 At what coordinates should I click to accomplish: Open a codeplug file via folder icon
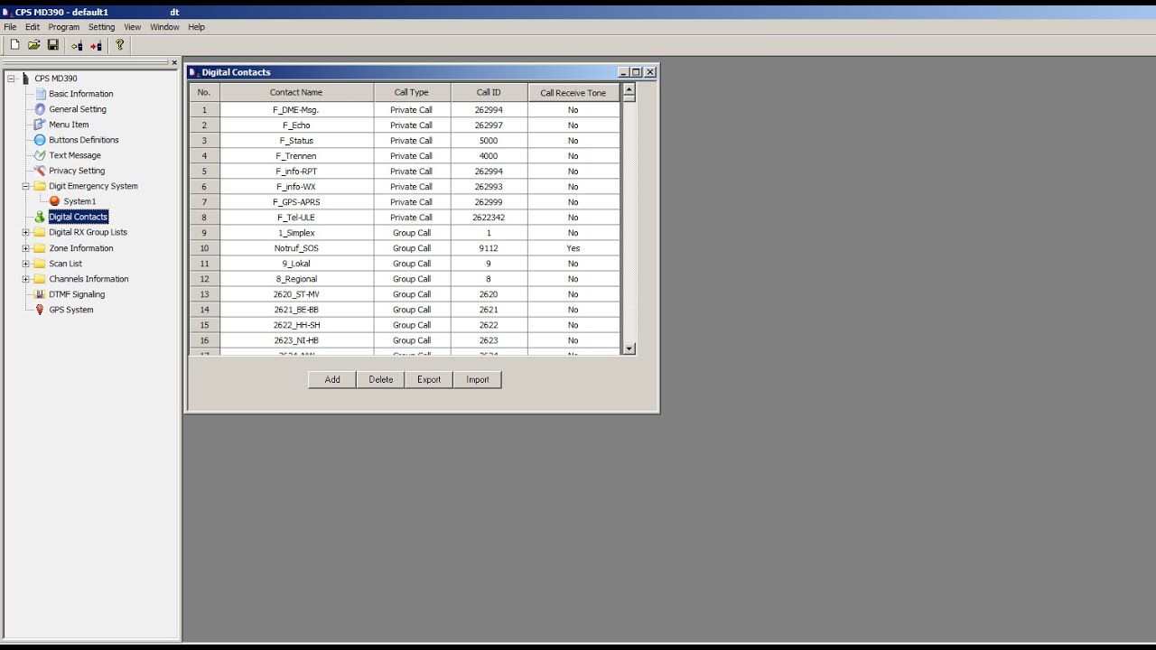(33, 45)
